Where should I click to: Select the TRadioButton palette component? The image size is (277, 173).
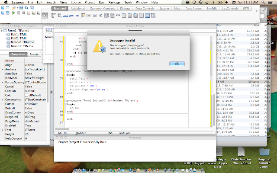point(100,16)
